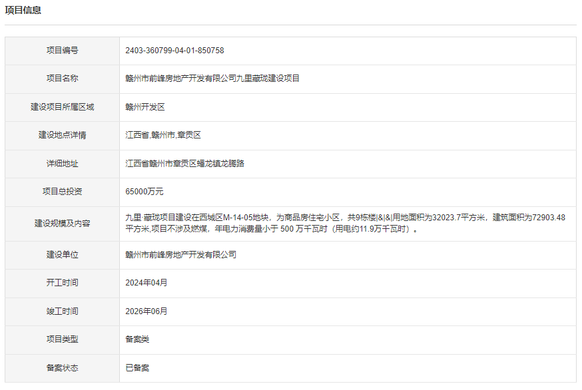Click the 项目类型 label
Viewport: 582px width, 390px height.
[63, 339]
